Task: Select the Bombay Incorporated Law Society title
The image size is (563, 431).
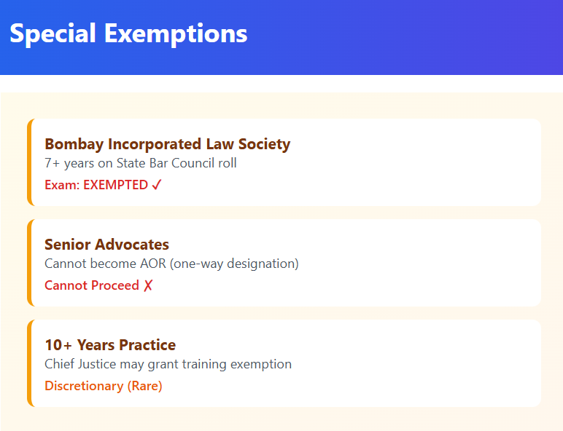Action: coord(167,144)
